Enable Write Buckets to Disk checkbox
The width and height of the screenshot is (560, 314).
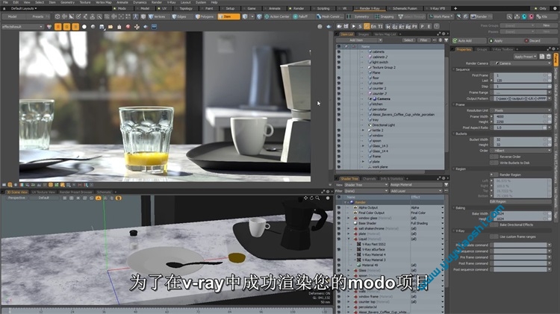(x=494, y=163)
